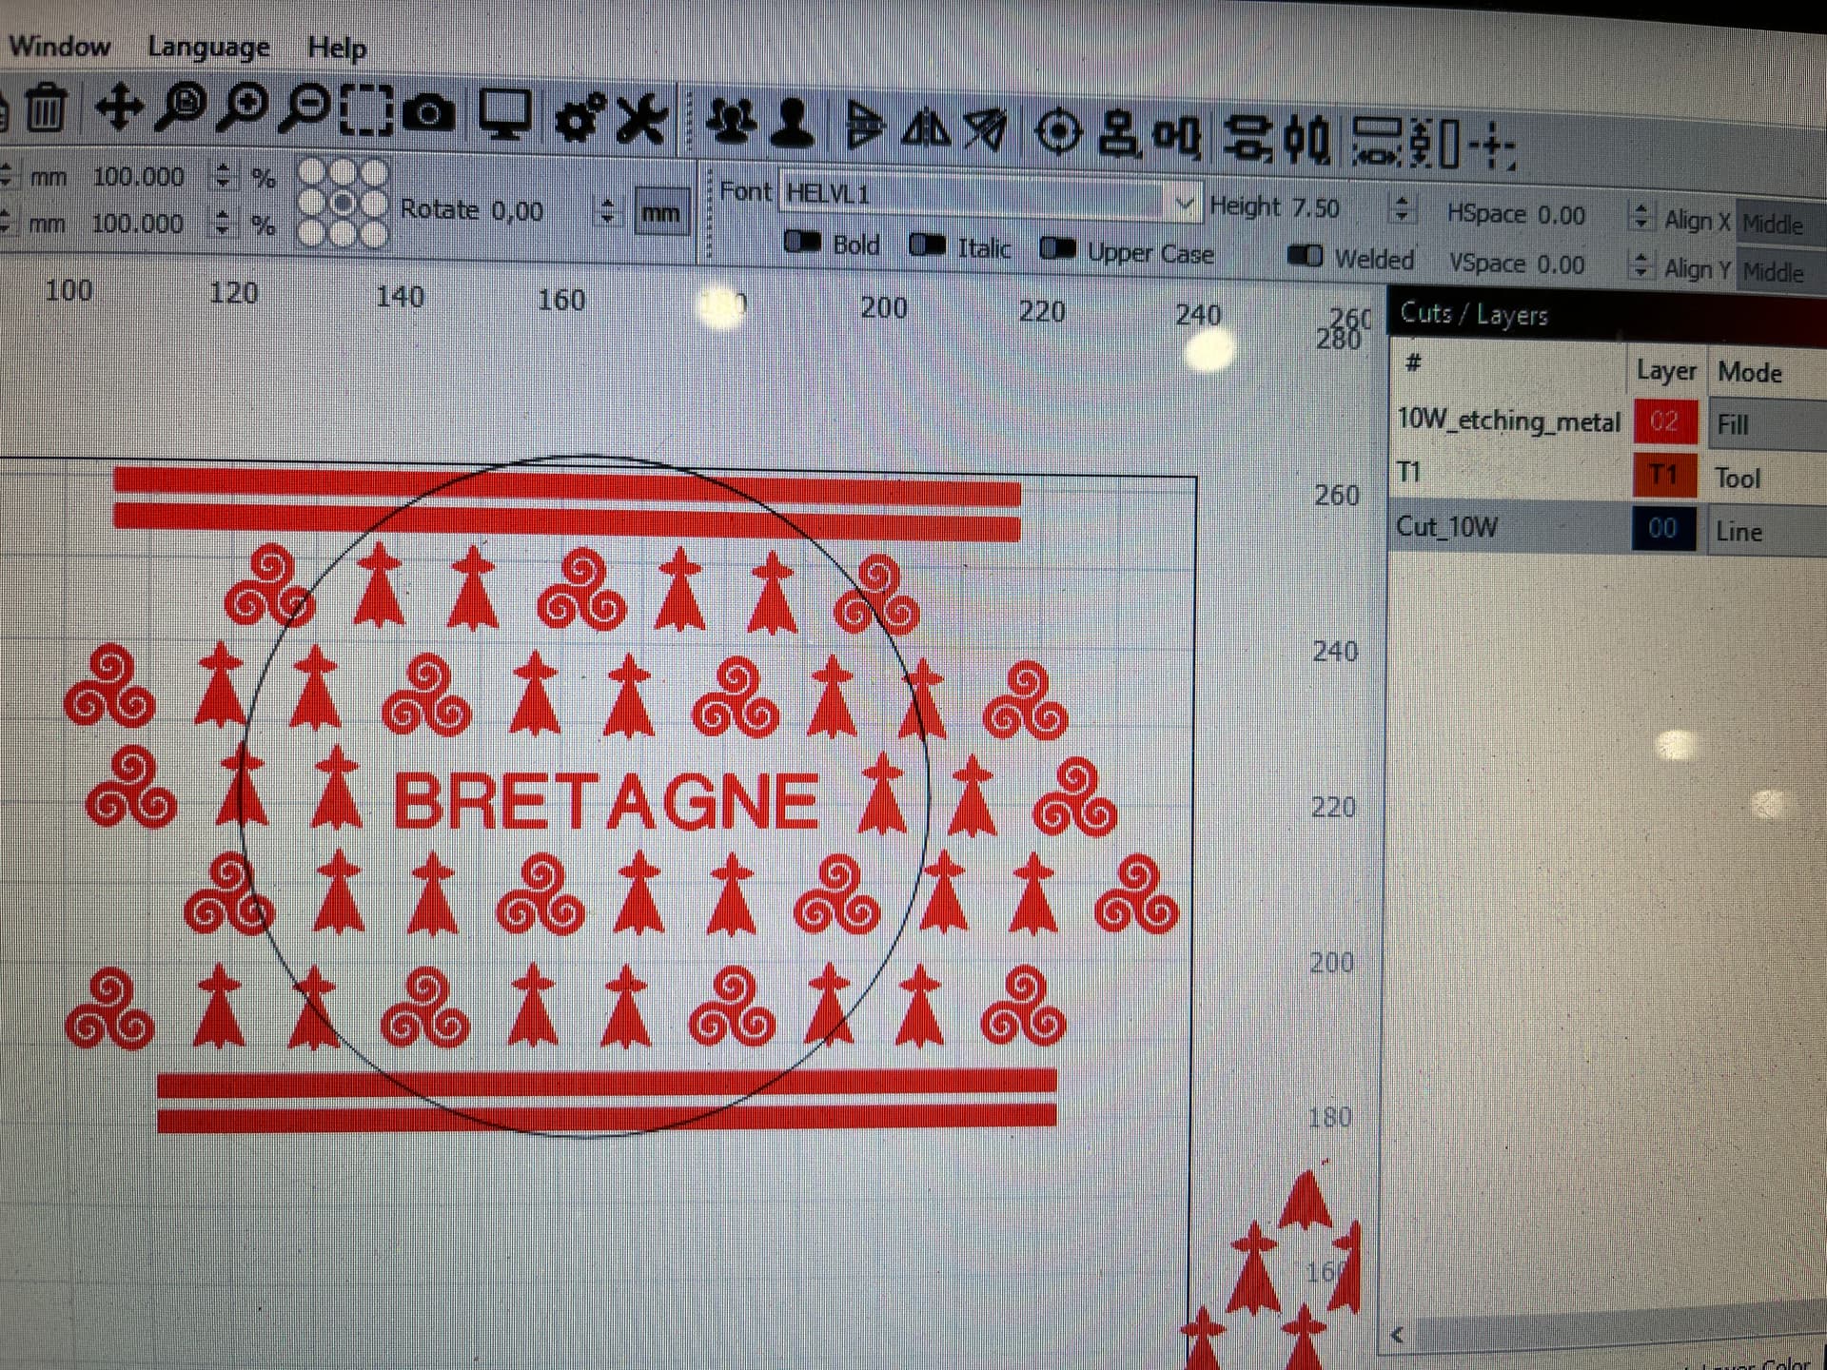Viewport: 1827px width, 1370px height.
Task: Open the Align X Middle dropdown
Action: click(x=1778, y=225)
